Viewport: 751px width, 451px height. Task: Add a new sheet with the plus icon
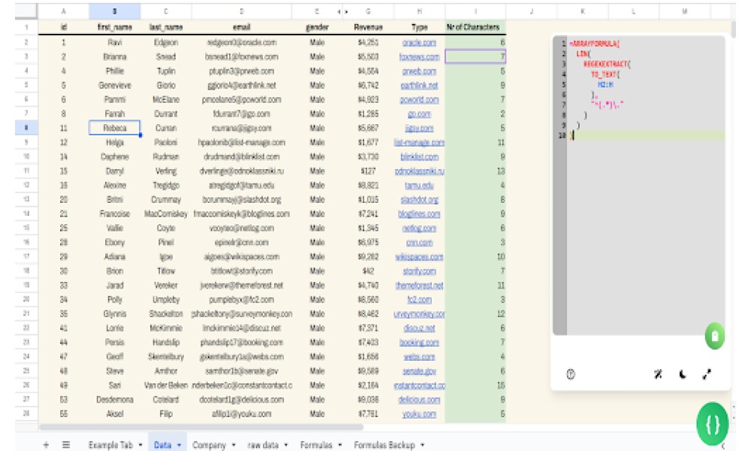click(x=46, y=445)
